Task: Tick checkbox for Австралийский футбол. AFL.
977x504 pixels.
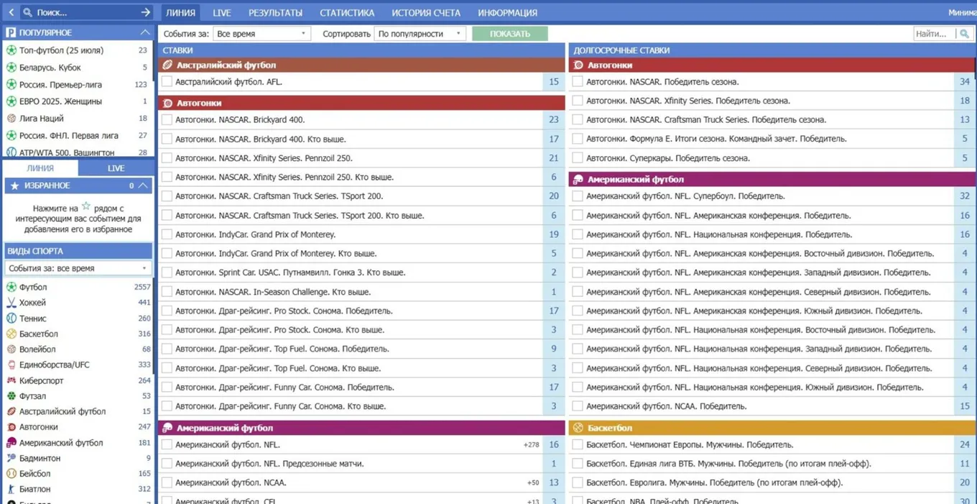Action: coord(167,82)
